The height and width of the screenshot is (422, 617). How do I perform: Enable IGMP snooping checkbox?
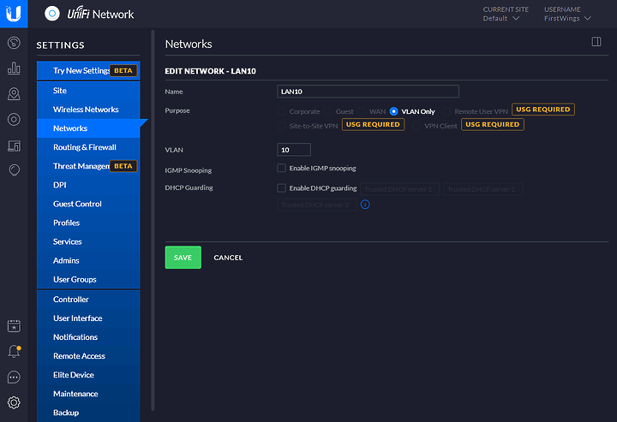[x=281, y=168]
